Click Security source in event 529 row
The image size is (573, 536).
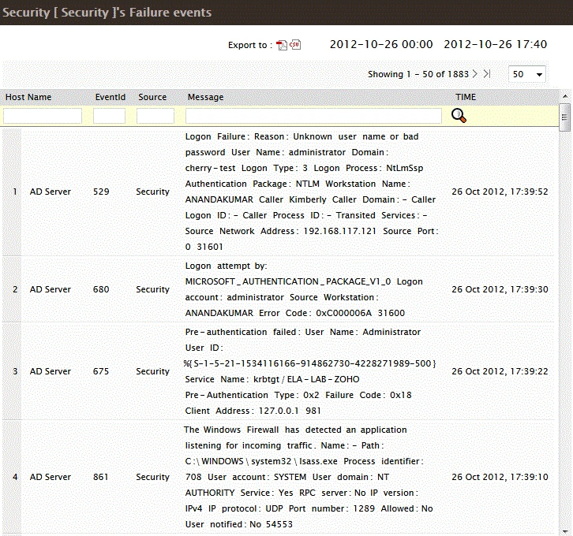(153, 192)
